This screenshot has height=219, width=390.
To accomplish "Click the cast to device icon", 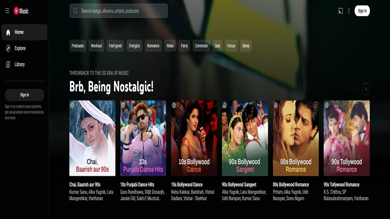I will tap(340, 11).
